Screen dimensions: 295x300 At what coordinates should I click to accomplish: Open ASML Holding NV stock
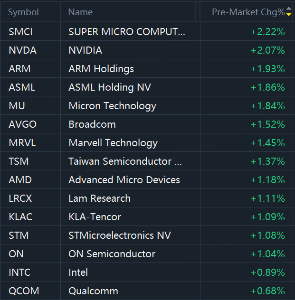[110, 87]
